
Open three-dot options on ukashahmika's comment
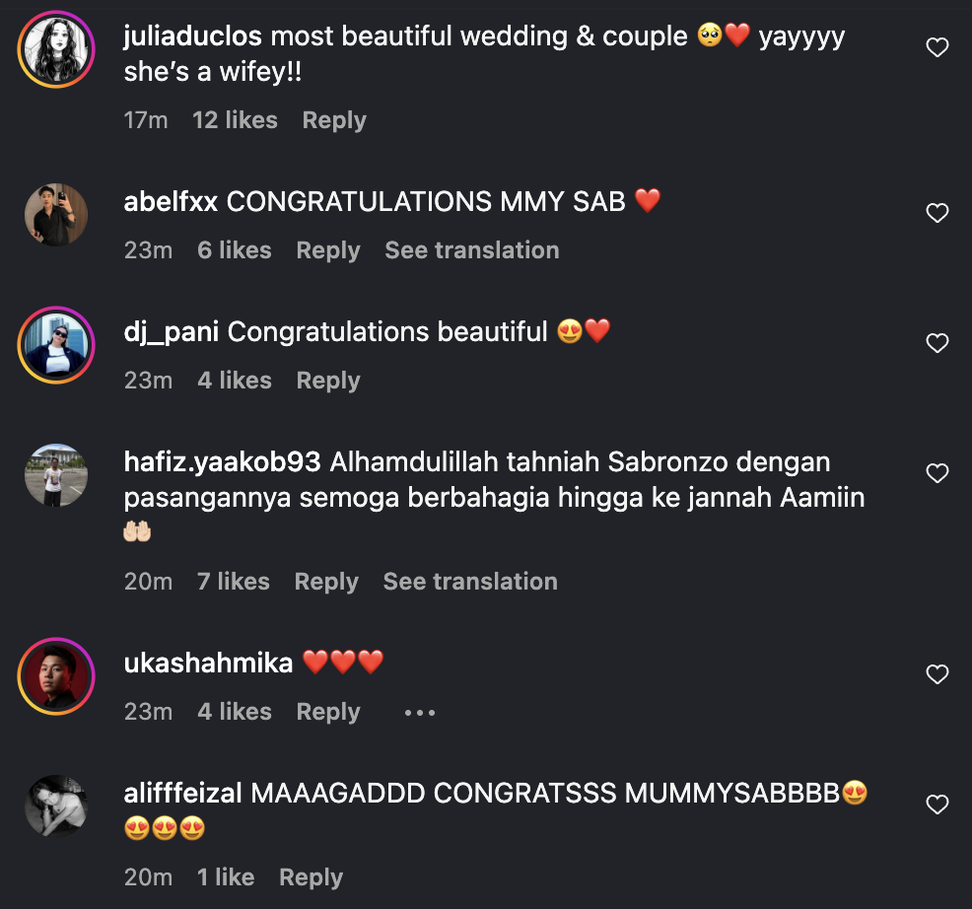pyautogui.click(x=420, y=713)
